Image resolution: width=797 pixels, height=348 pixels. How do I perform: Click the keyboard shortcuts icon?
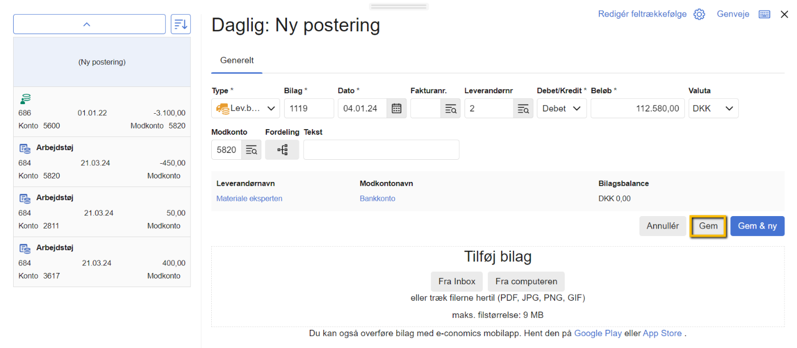click(x=765, y=14)
